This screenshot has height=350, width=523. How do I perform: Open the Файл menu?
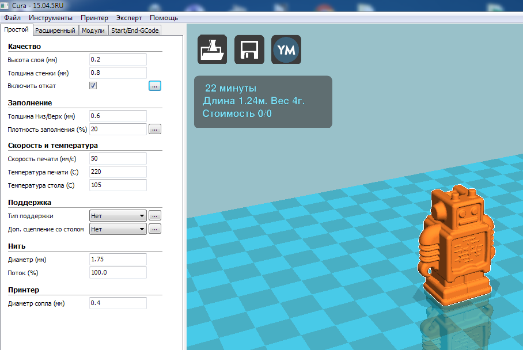pyautogui.click(x=12, y=18)
